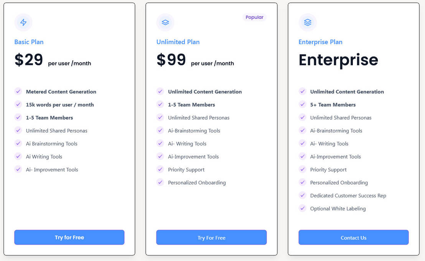
Task: Click the checkmark next to Personalized Onboarding
Action: 160,182
